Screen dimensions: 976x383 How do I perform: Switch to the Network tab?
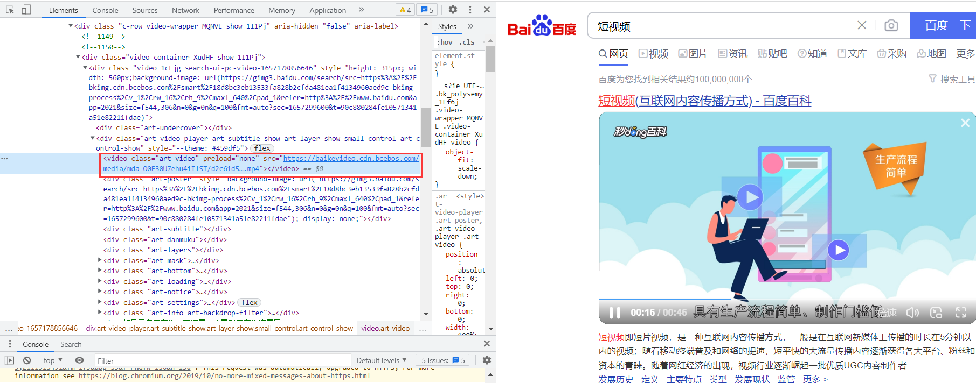(x=185, y=10)
